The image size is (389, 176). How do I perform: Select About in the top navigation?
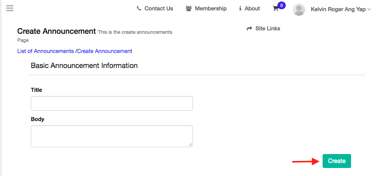(x=252, y=8)
